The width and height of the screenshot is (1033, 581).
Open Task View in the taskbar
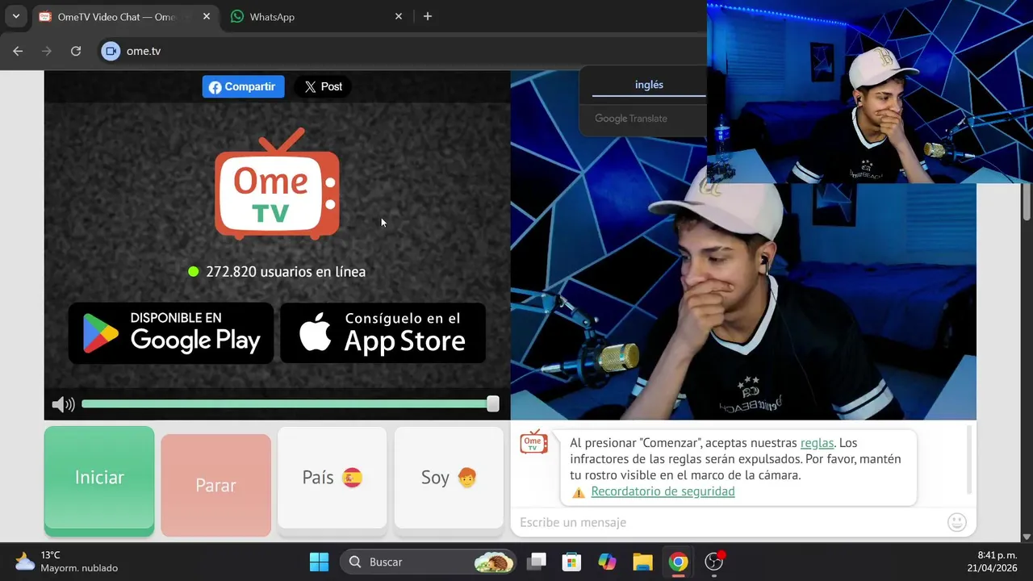537,562
